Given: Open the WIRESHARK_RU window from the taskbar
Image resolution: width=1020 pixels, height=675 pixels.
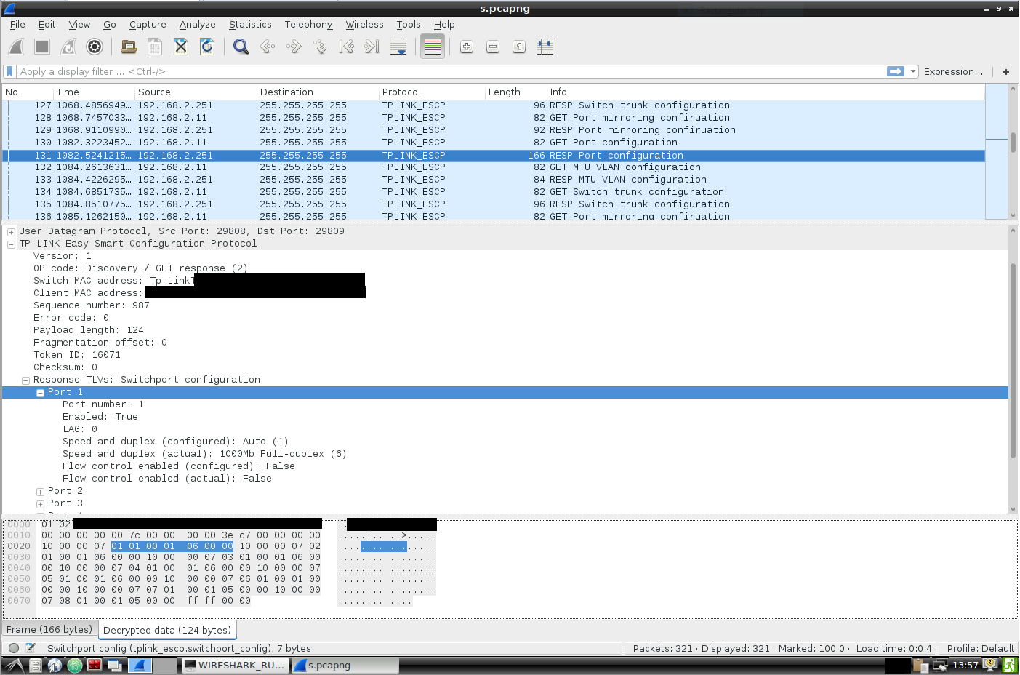Looking at the screenshot, I should [x=234, y=664].
